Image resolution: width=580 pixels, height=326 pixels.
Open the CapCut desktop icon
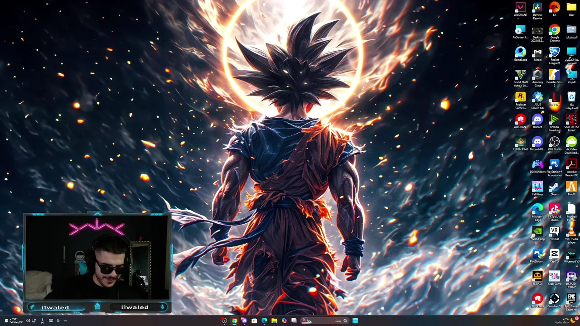(x=555, y=256)
